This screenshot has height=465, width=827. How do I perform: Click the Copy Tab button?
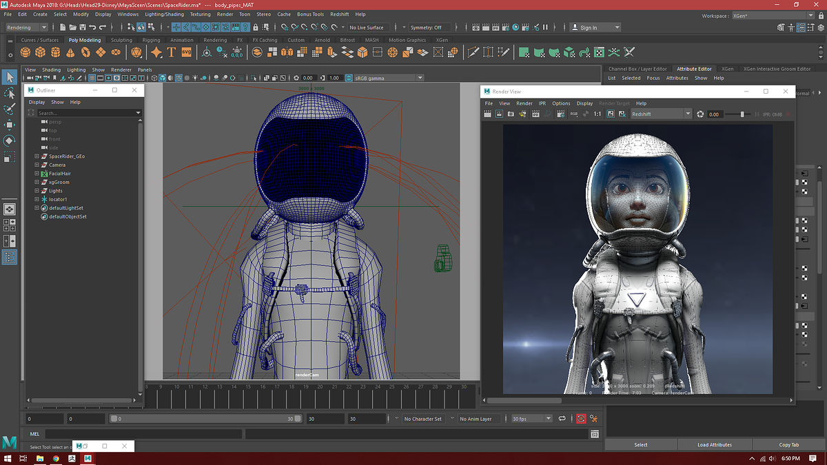[789, 444]
